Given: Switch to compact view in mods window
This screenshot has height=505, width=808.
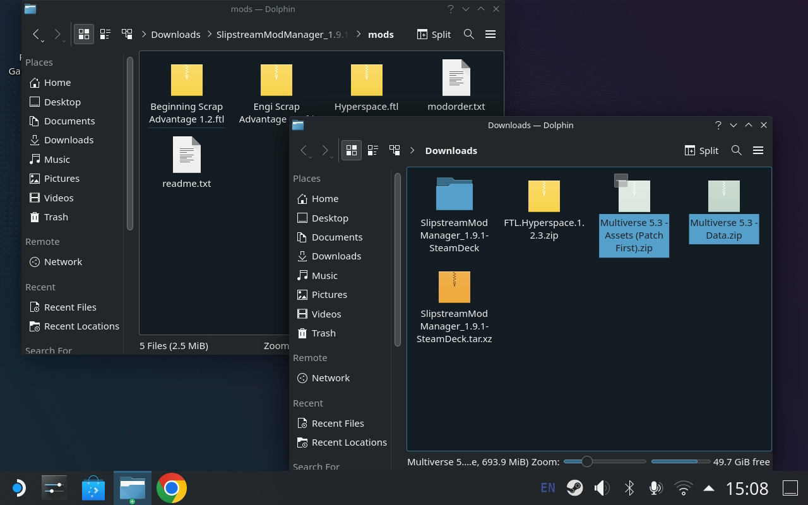Looking at the screenshot, I should pos(105,34).
